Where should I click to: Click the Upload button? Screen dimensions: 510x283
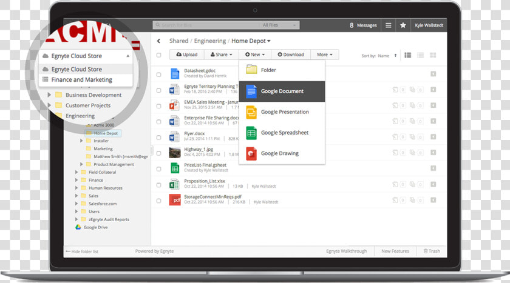187,55
